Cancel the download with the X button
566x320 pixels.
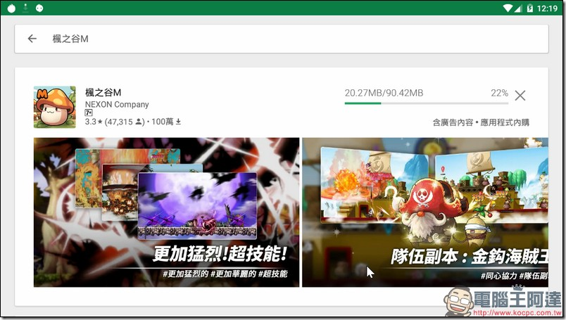click(520, 96)
